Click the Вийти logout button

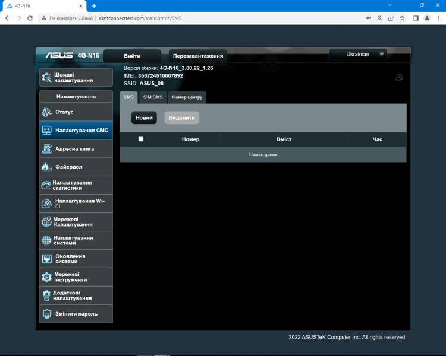click(132, 56)
